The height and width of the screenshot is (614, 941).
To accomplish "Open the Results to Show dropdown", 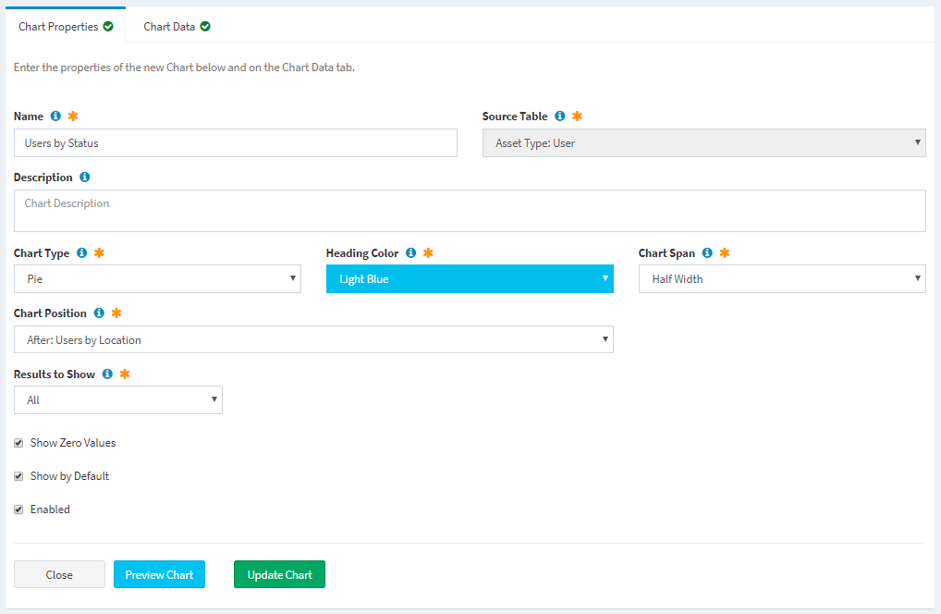I will coord(118,400).
